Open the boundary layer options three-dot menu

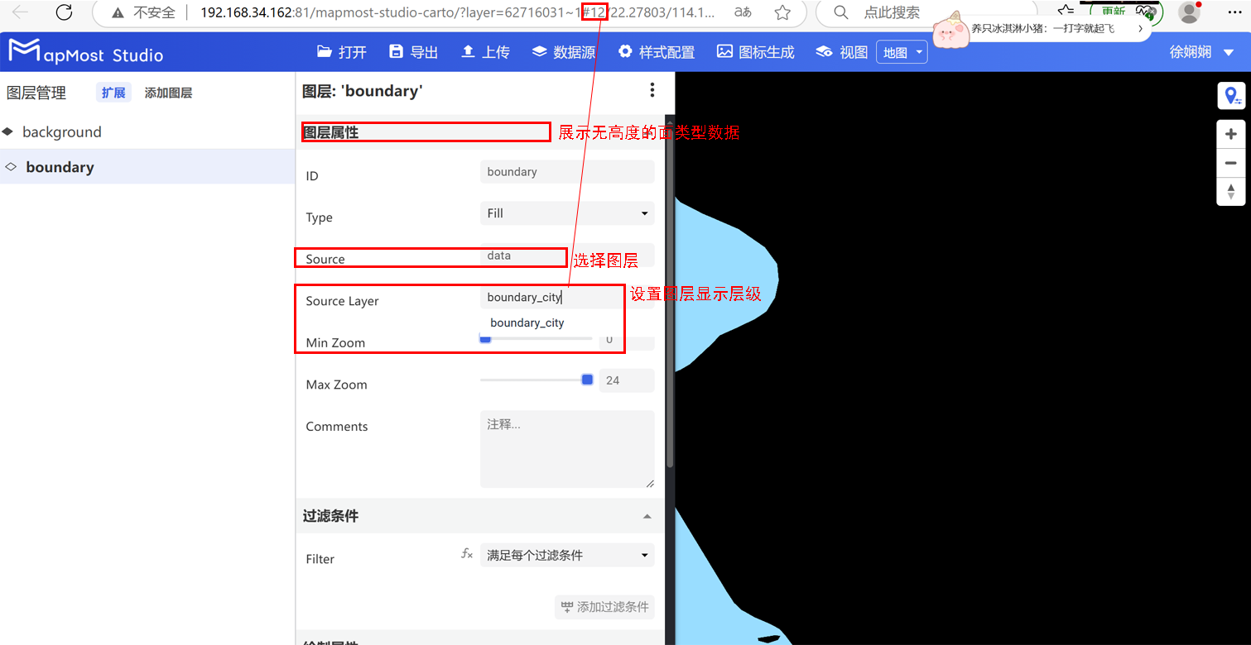[x=652, y=90]
